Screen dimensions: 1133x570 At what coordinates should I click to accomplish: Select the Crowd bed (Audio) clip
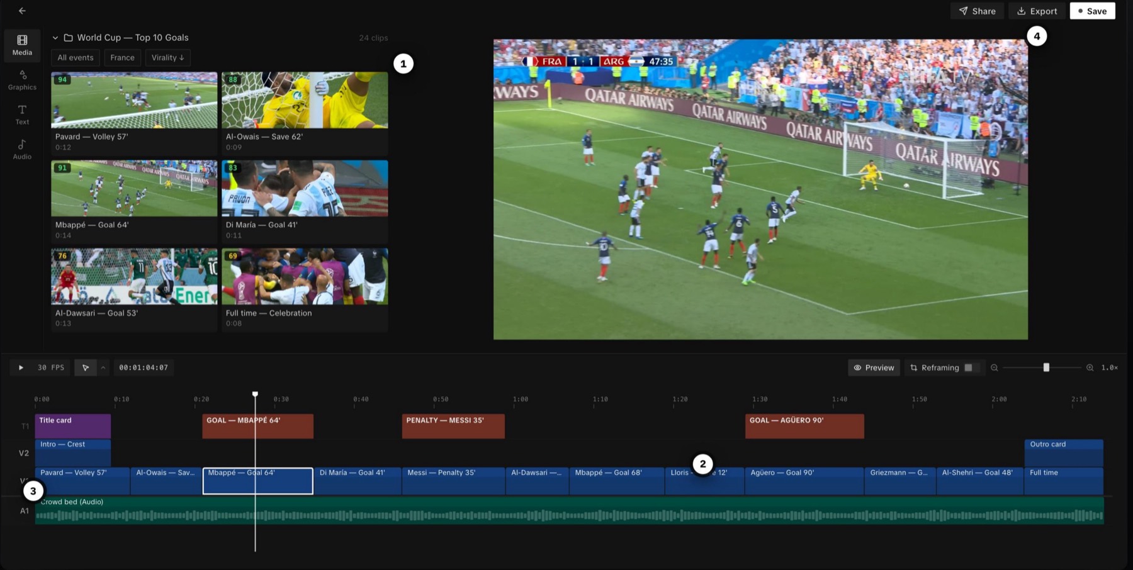[x=569, y=510]
